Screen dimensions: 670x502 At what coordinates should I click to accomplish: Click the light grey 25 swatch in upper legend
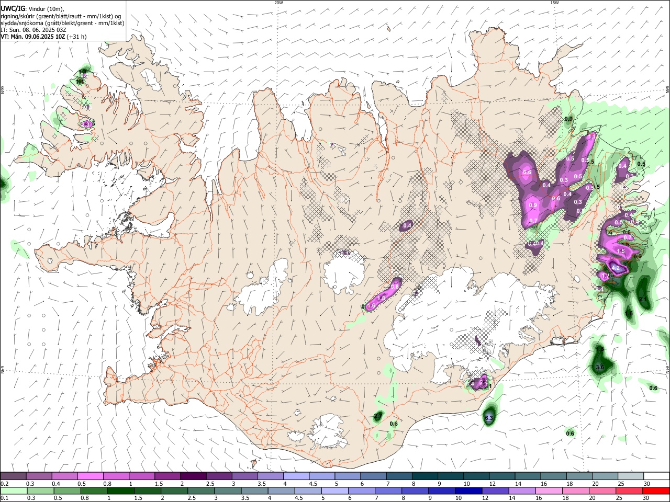[630, 476]
